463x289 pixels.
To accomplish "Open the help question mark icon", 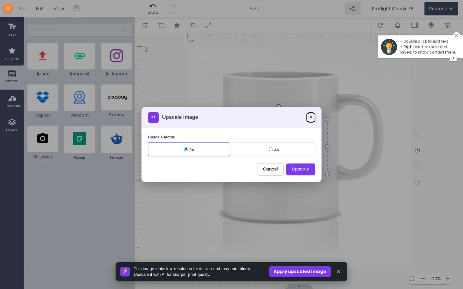I will [76, 8].
